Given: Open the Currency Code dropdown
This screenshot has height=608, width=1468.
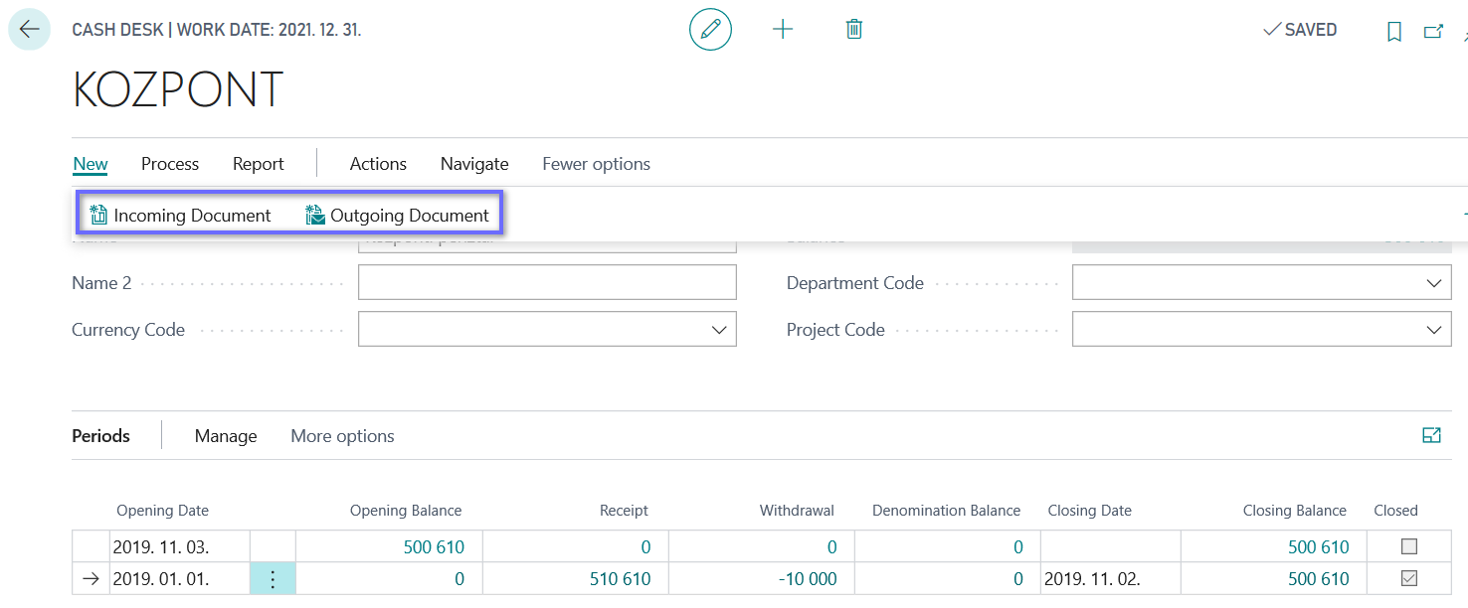Looking at the screenshot, I should coord(719,329).
